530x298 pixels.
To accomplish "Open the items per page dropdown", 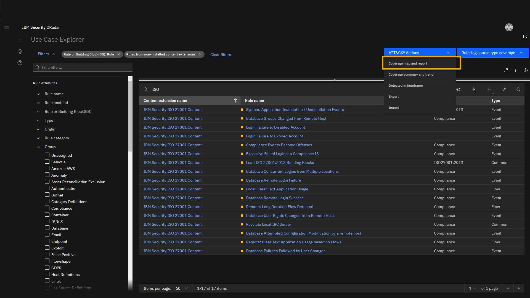I will (x=182, y=288).
